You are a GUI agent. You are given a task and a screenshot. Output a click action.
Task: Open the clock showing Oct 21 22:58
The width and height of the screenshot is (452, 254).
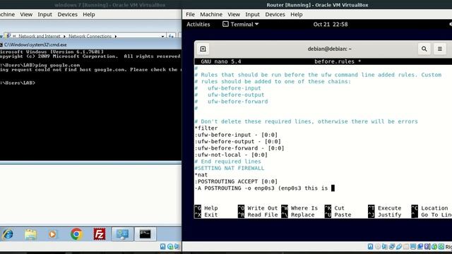click(331, 24)
